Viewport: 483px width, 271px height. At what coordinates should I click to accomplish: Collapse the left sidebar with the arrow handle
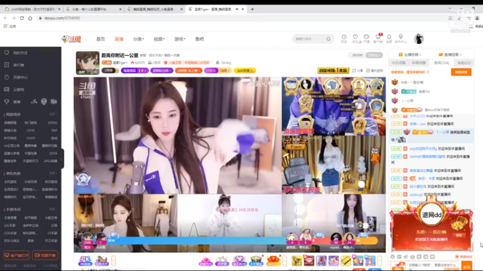(61, 159)
